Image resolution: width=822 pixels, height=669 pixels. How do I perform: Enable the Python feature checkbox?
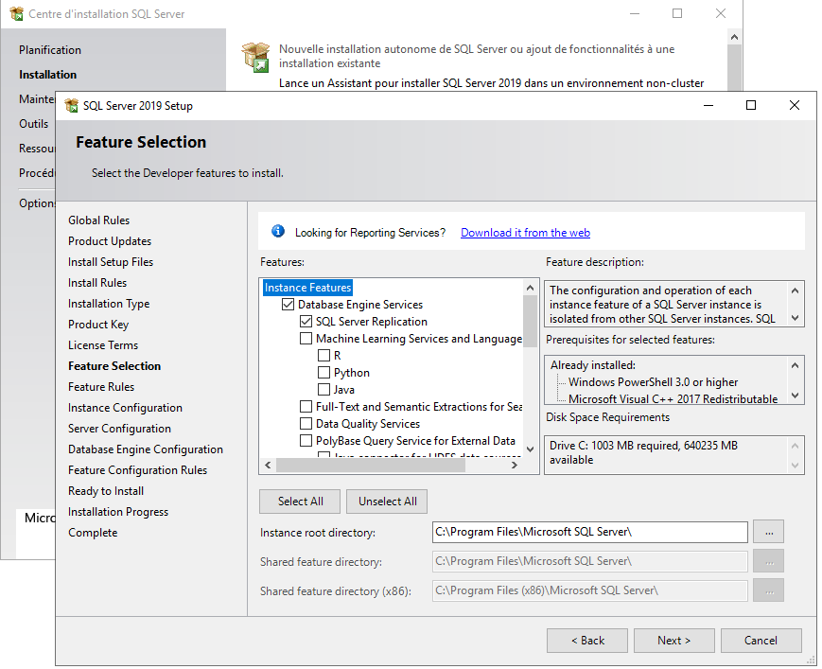click(324, 373)
